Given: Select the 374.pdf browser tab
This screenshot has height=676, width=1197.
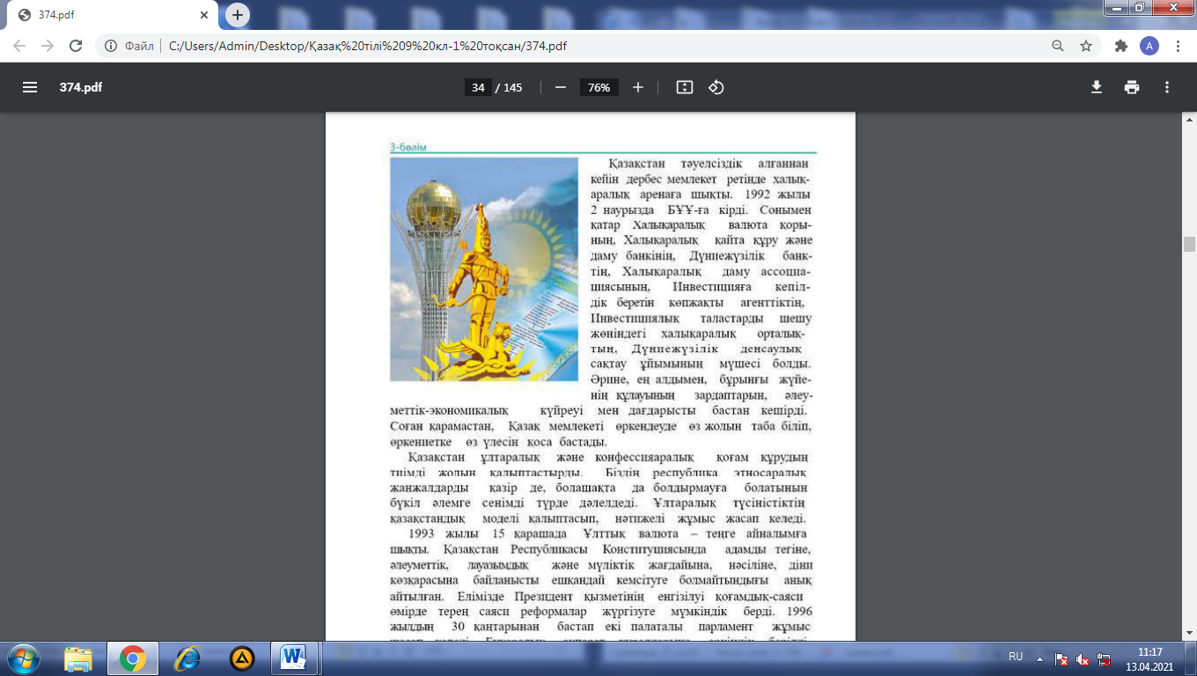Looking at the screenshot, I should click(114, 16).
